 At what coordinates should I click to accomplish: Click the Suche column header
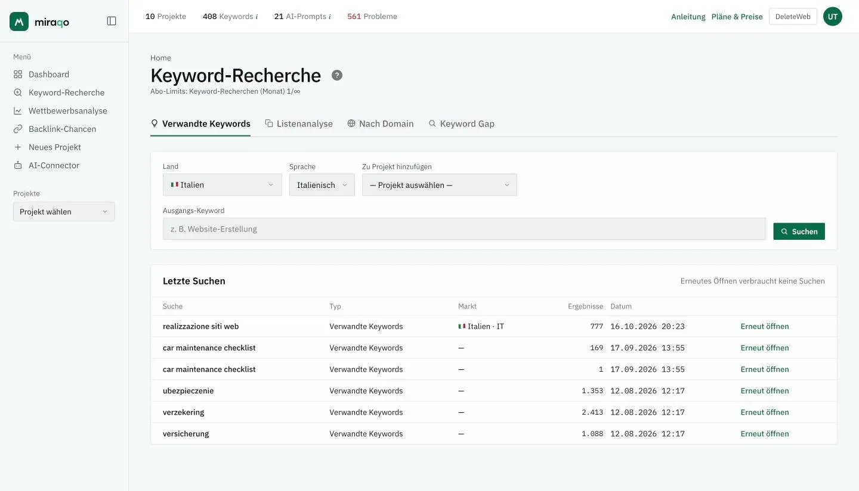(x=172, y=306)
